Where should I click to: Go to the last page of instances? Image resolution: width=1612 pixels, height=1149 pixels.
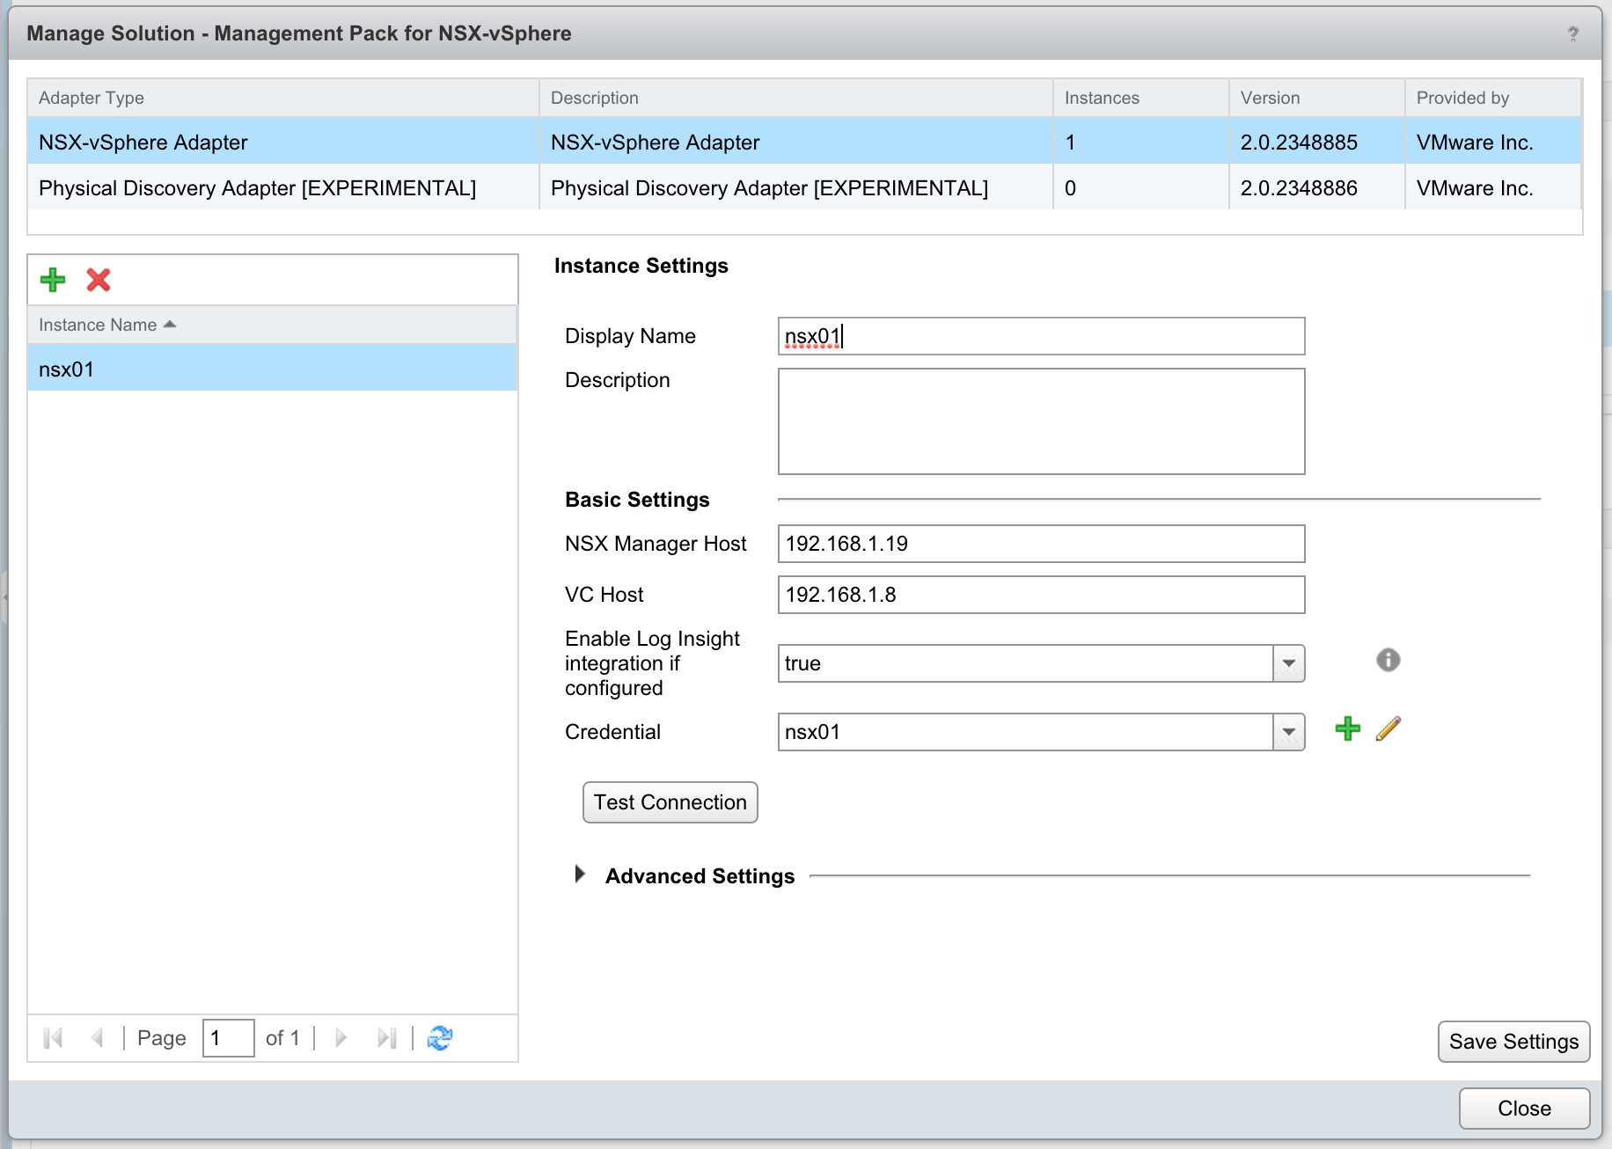click(387, 1038)
